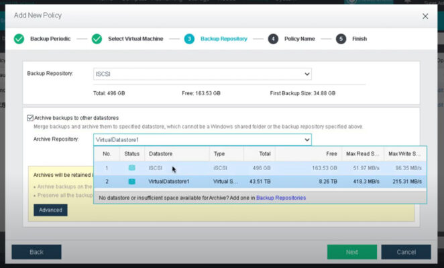Click row number 2 in datastore table
The height and width of the screenshot is (268, 444).
(x=107, y=182)
